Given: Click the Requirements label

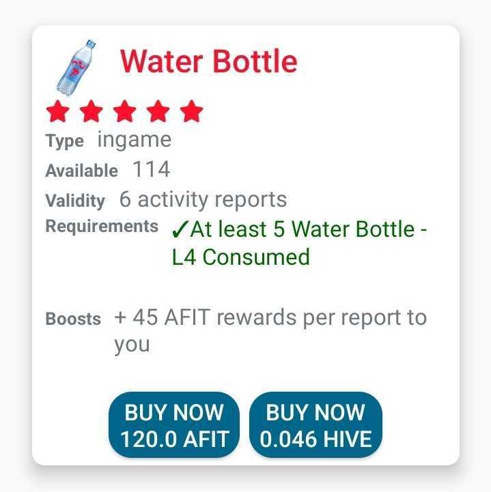Looking at the screenshot, I should coord(102,226).
